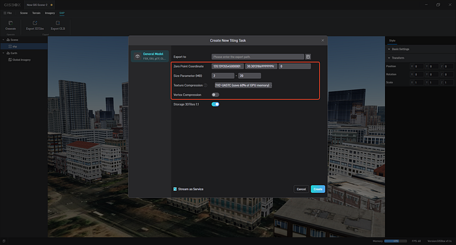Open the Style tab in the right panel
Viewport: 456px width, 245px height.
(392, 41)
